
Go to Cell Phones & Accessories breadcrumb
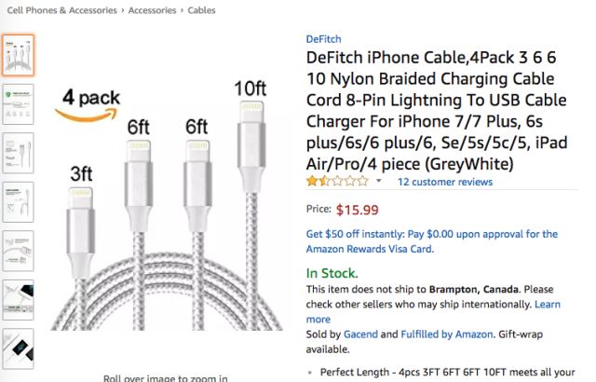pyautogui.click(x=62, y=10)
